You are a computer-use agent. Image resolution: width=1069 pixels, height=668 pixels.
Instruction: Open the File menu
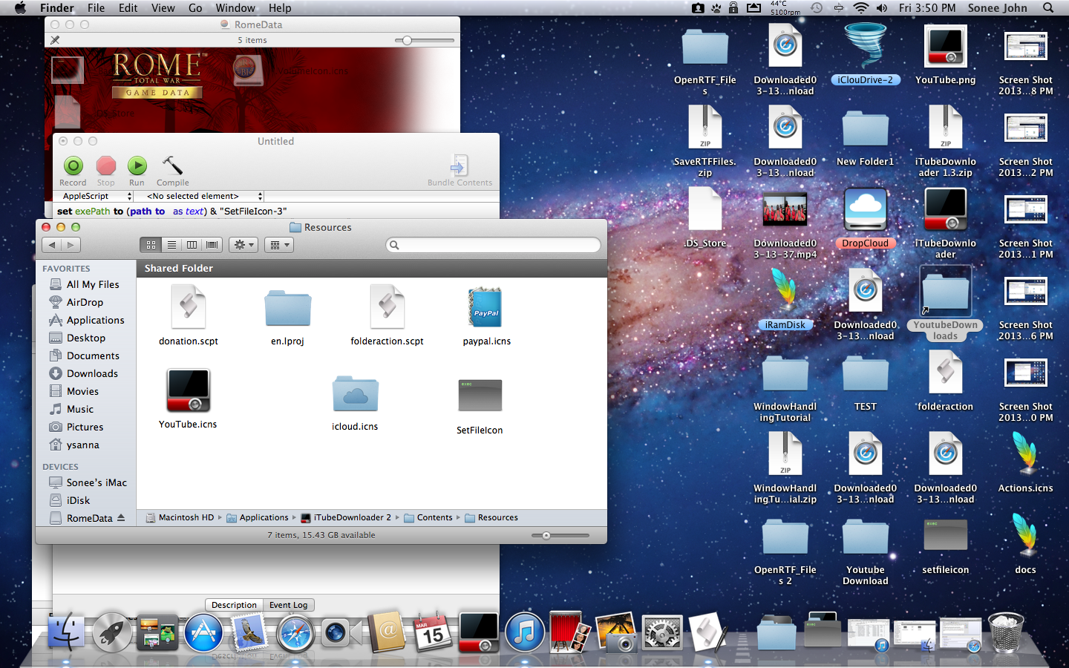click(96, 7)
